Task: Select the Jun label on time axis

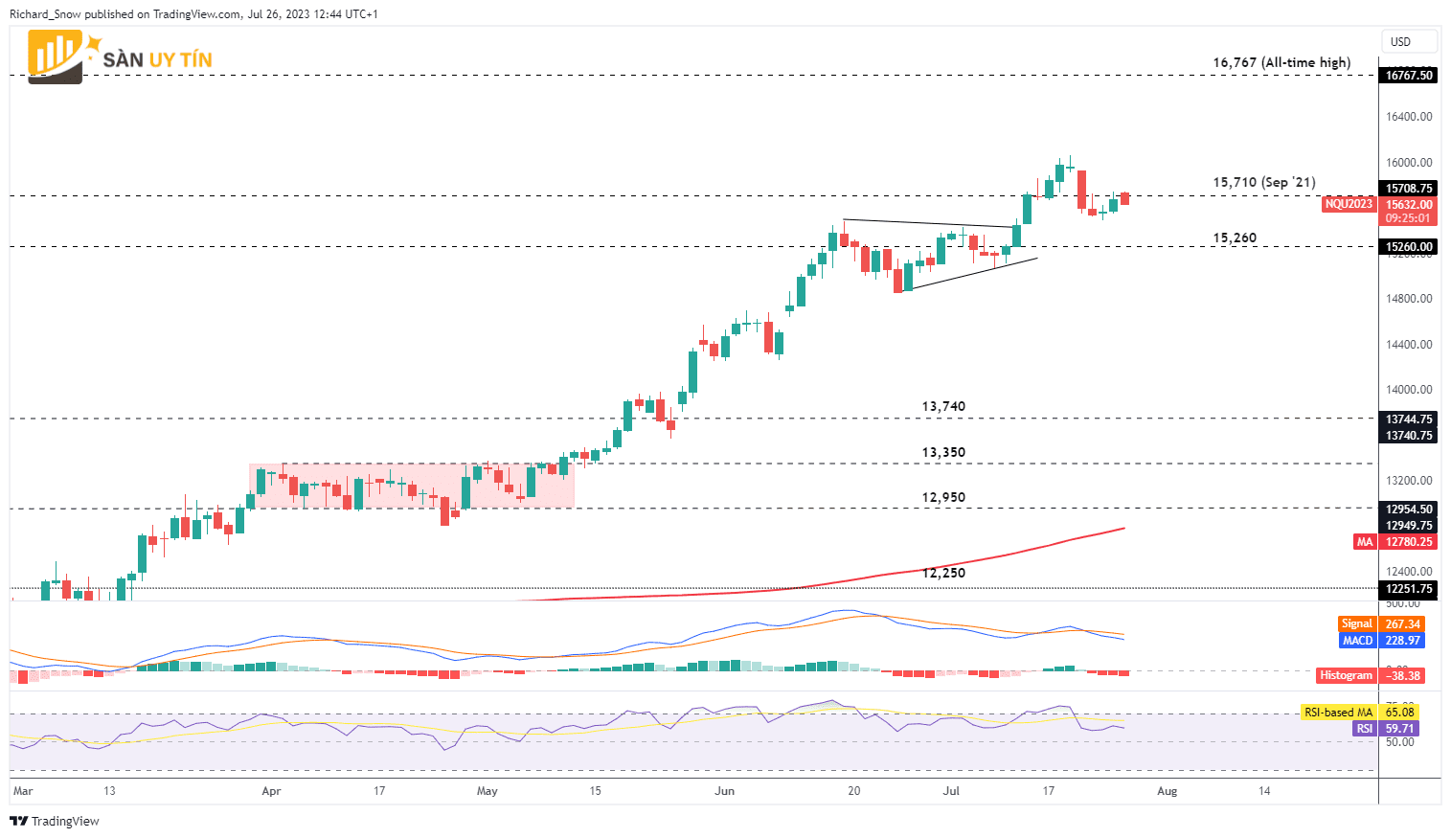Action: tap(725, 791)
